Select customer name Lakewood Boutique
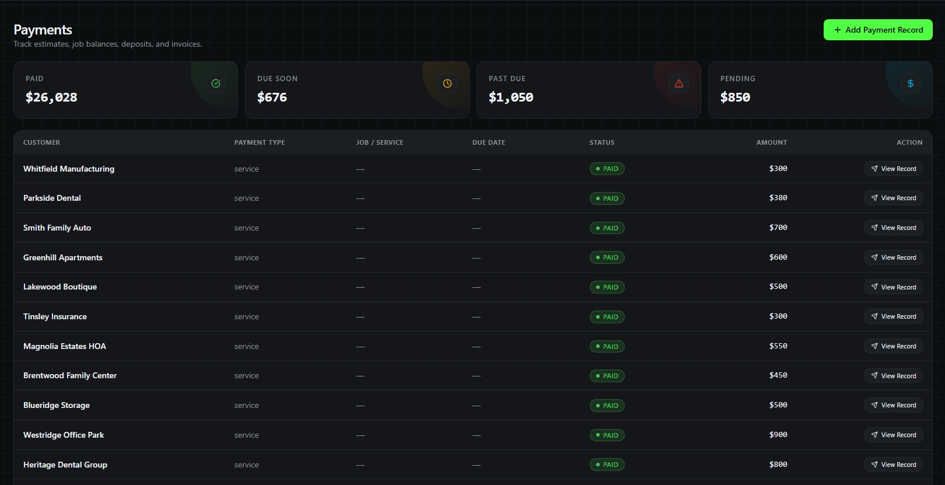This screenshot has width=945, height=485. pyautogui.click(x=60, y=287)
